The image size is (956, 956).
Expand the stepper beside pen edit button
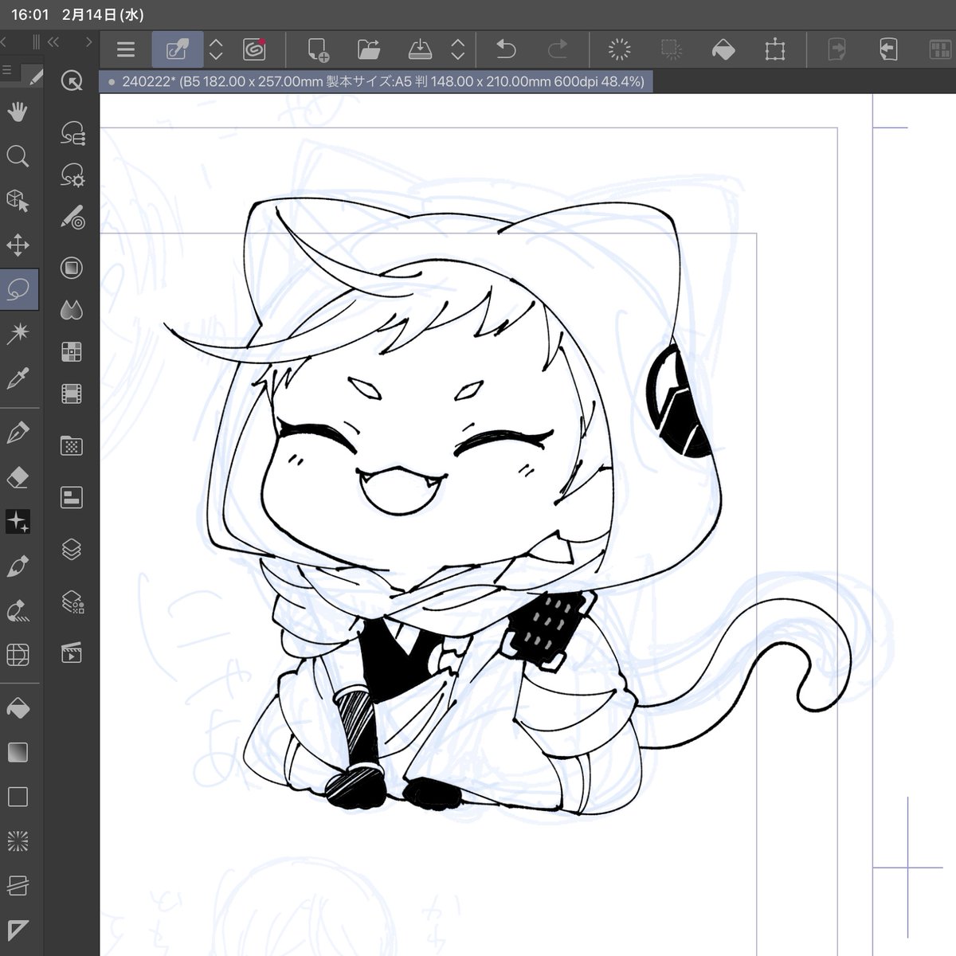(x=216, y=50)
